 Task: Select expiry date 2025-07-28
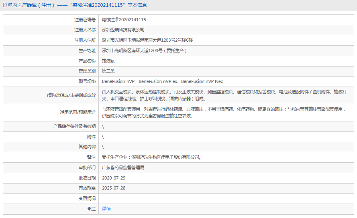[114, 188]
